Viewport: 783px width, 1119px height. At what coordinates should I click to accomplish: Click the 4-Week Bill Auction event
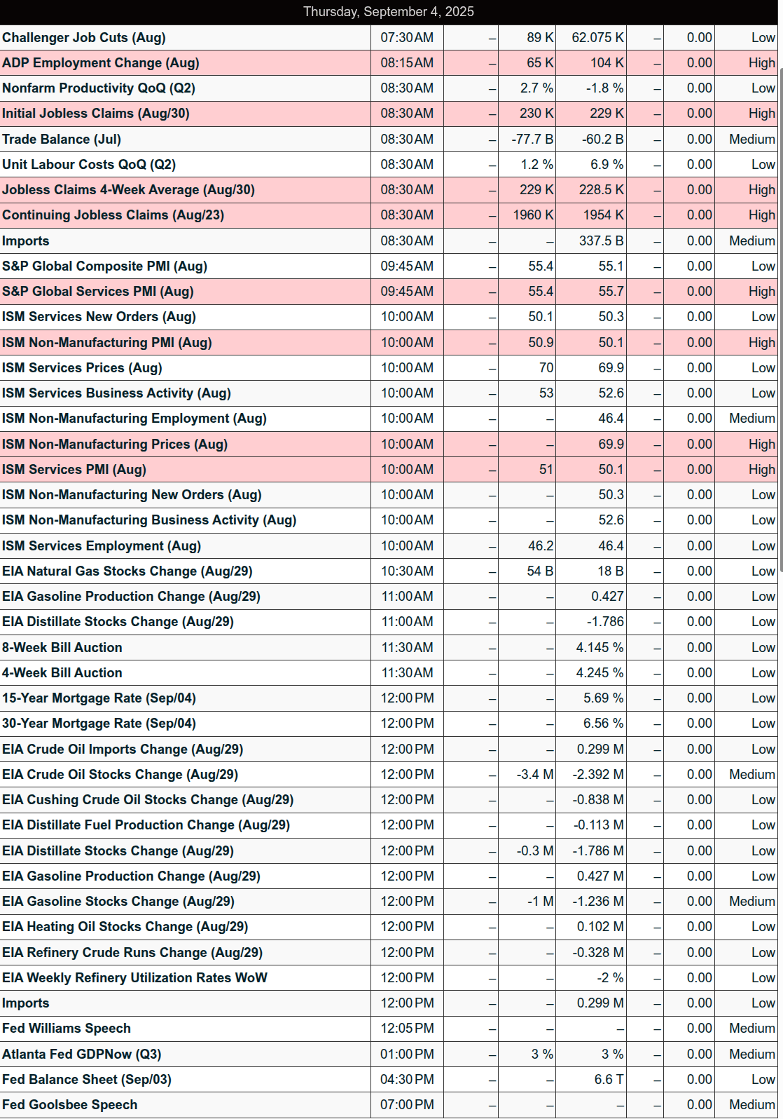click(62, 673)
